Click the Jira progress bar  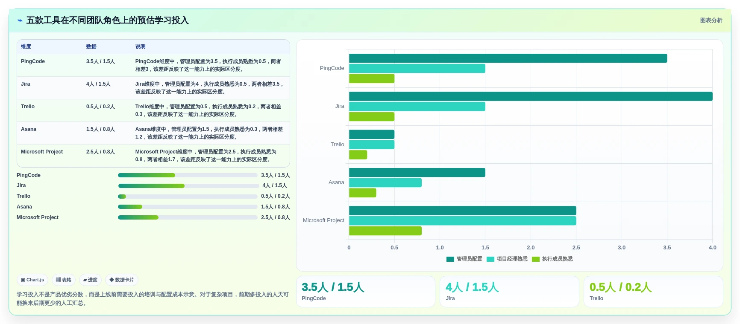tap(188, 186)
